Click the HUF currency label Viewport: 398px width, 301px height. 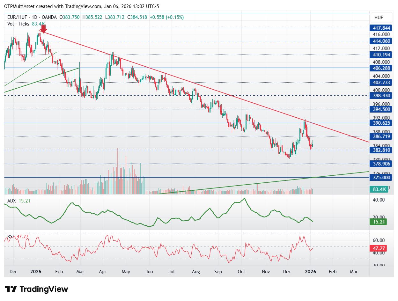(379, 18)
